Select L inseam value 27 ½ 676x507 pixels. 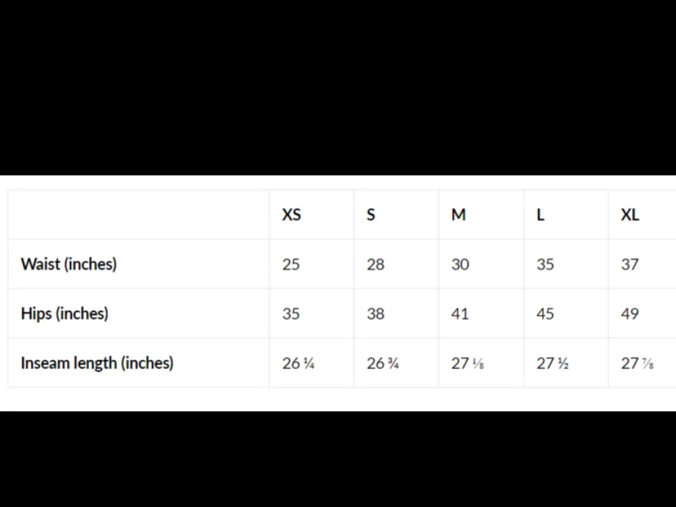[553, 364]
